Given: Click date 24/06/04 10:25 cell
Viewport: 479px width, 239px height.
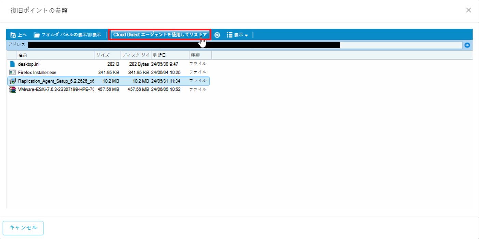Looking at the screenshot, I should (x=166, y=72).
